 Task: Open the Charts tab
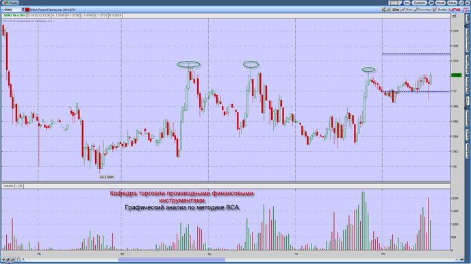coord(11,3)
